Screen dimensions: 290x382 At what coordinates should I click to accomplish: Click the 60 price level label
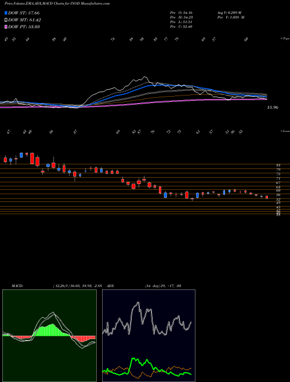pyautogui.click(x=278, y=190)
